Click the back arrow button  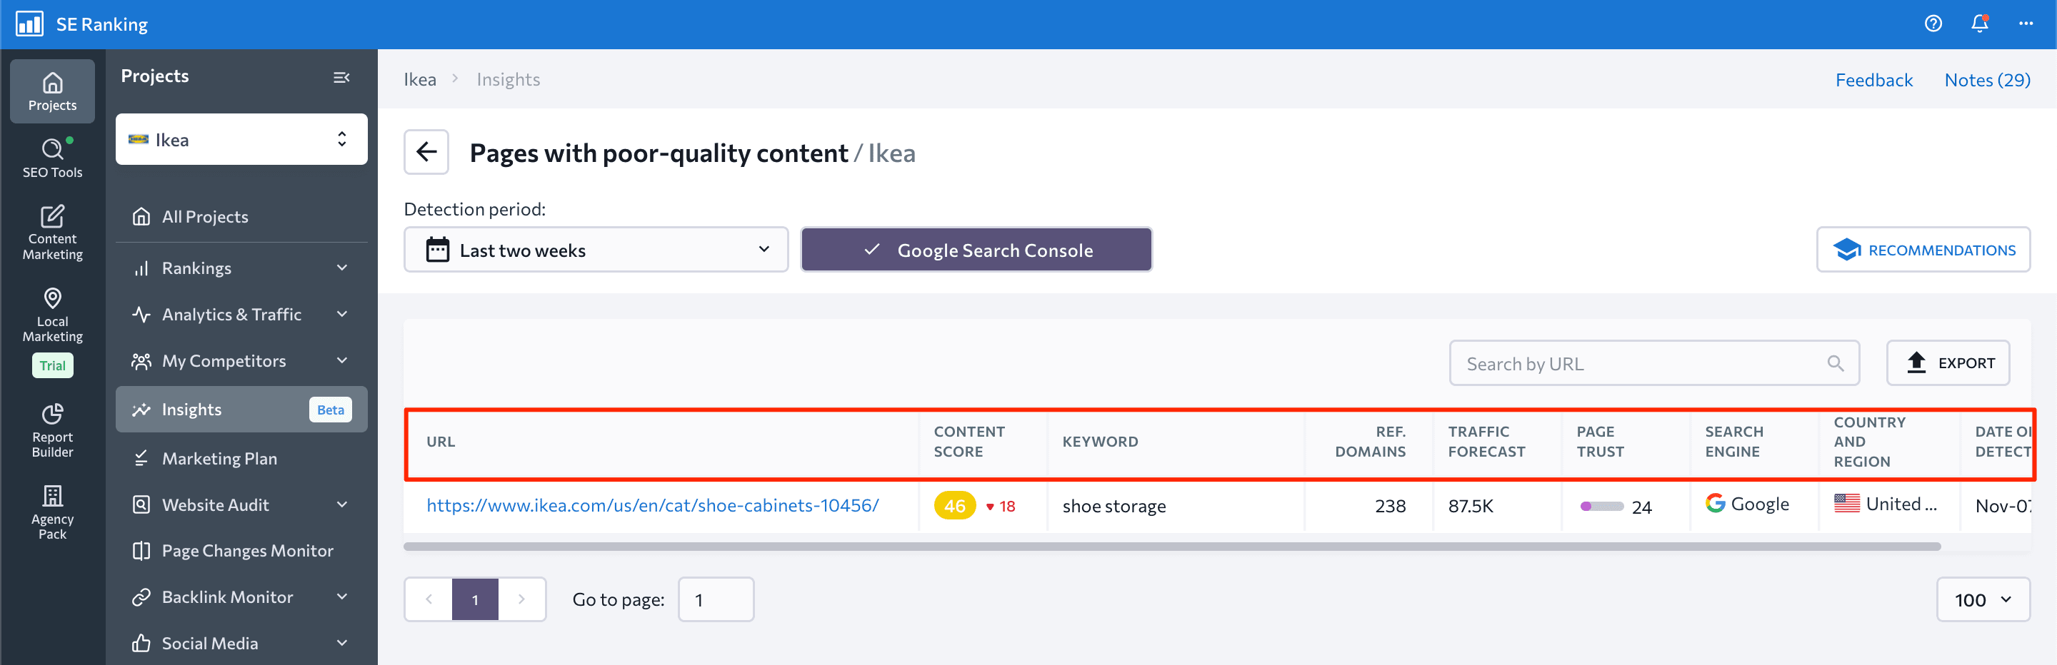[x=426, y=151]
